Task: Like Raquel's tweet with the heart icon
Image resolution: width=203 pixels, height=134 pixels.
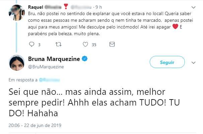Action: [x=85, y=44]
